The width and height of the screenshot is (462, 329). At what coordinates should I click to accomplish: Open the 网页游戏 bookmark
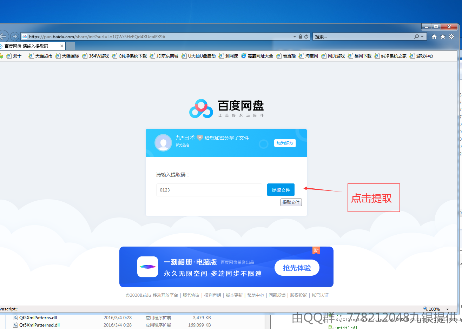click(333, 56)
